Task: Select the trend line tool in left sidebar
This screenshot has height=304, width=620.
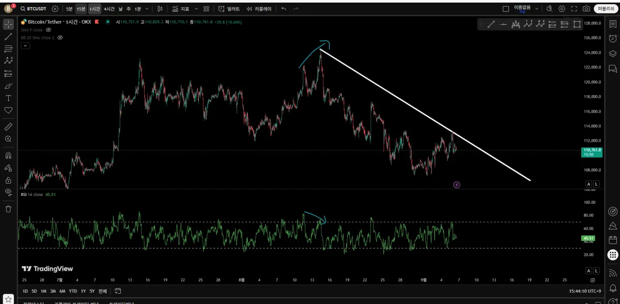Action: click(x=8, y=37)
